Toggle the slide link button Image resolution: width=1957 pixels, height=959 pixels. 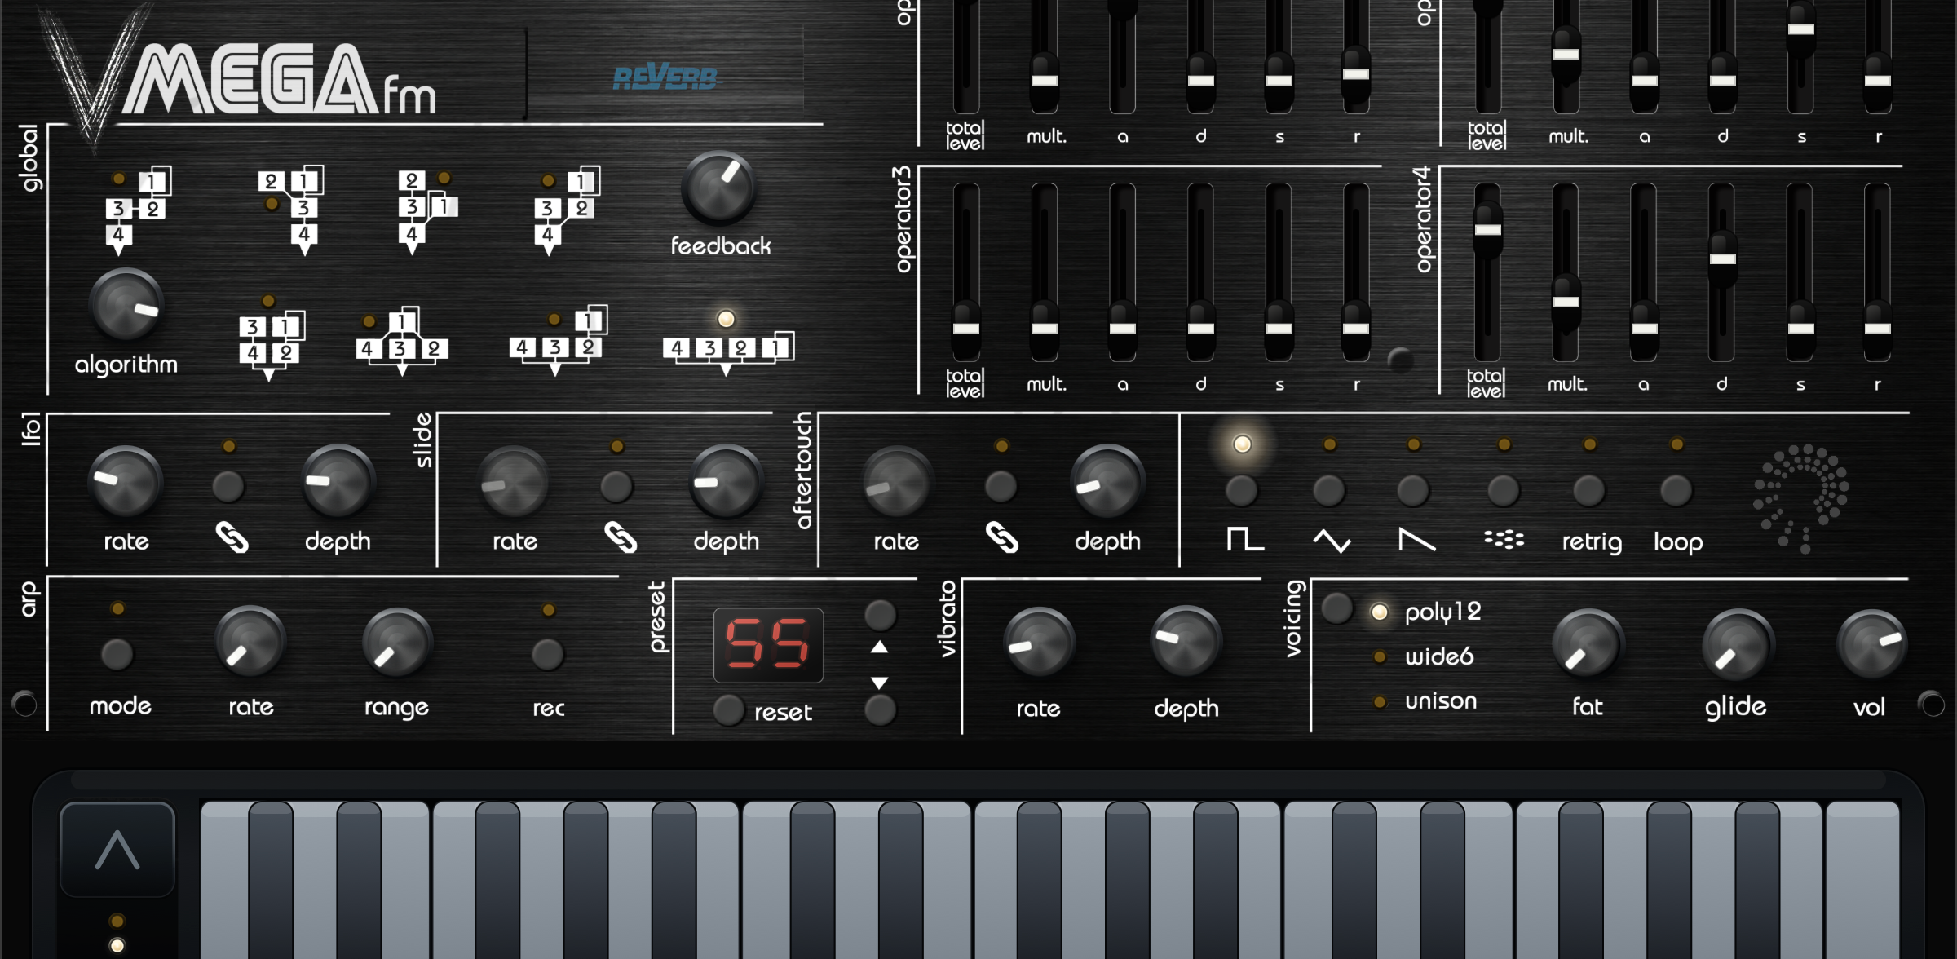click(616, 487)
